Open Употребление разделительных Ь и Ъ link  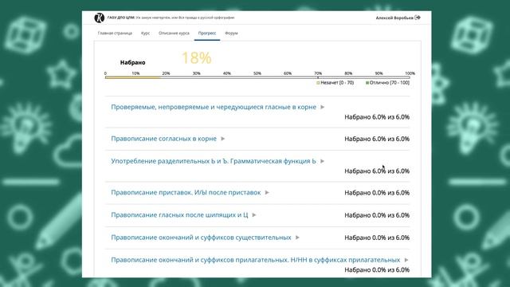pyautogui.click(x=214, y=161)
